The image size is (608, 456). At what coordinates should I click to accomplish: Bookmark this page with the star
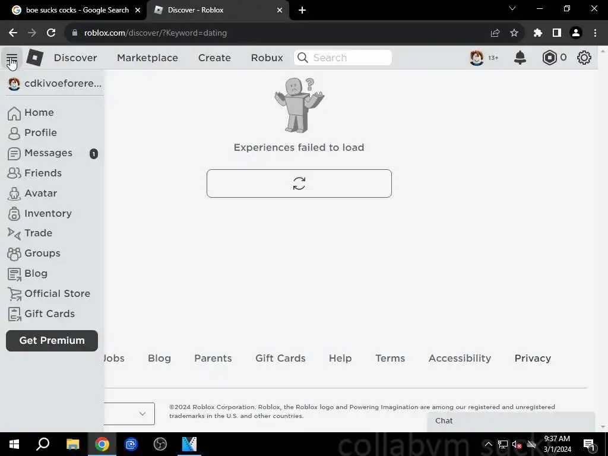coord(514,33)
